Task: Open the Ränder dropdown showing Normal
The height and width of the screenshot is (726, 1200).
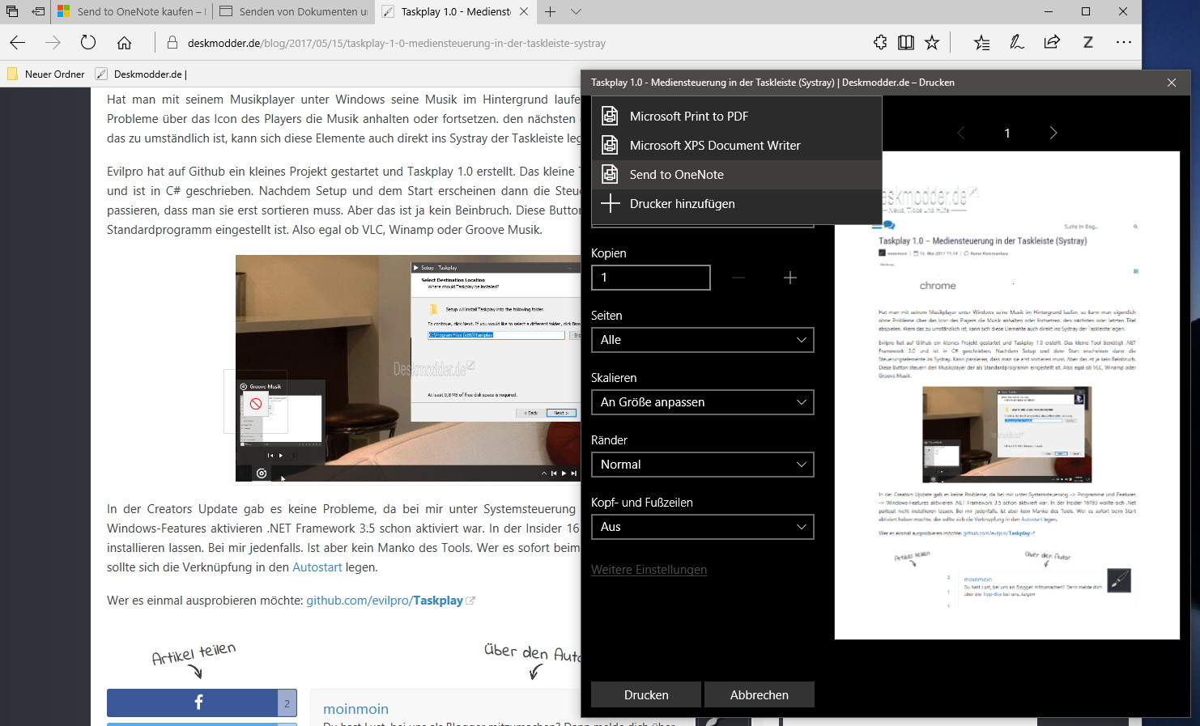Action: click(703, 465)
